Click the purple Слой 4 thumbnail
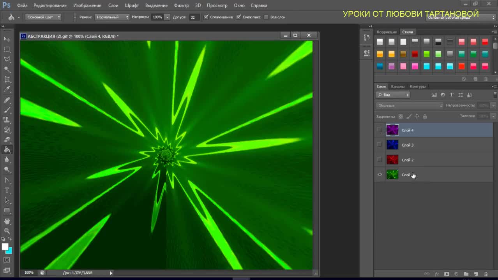This screenshot has width=498, height=280. tap(392, 130)
